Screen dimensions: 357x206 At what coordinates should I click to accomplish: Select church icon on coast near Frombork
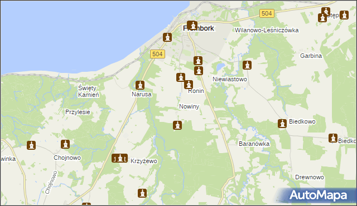pos(167,37)
